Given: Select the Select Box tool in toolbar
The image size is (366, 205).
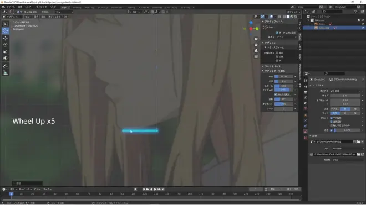Looking at the screenshot, I should click(6, 24).
